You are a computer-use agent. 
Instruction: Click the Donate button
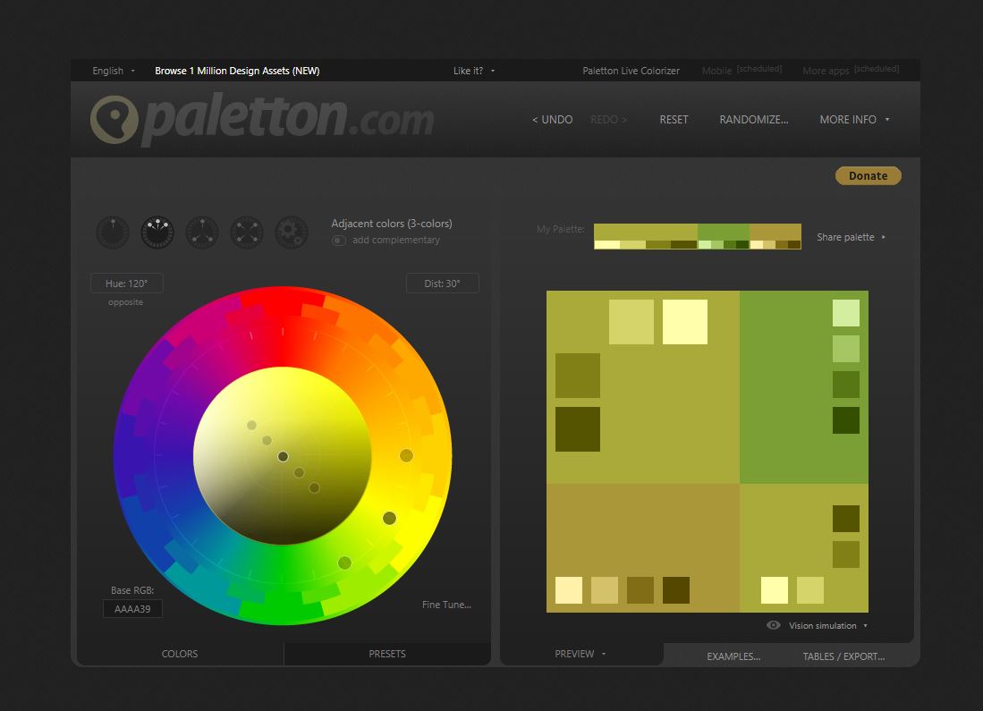pos(869,175)
